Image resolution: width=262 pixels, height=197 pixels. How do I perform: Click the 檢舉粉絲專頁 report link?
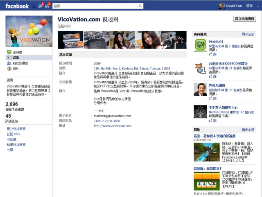click(x=16, y=145)
